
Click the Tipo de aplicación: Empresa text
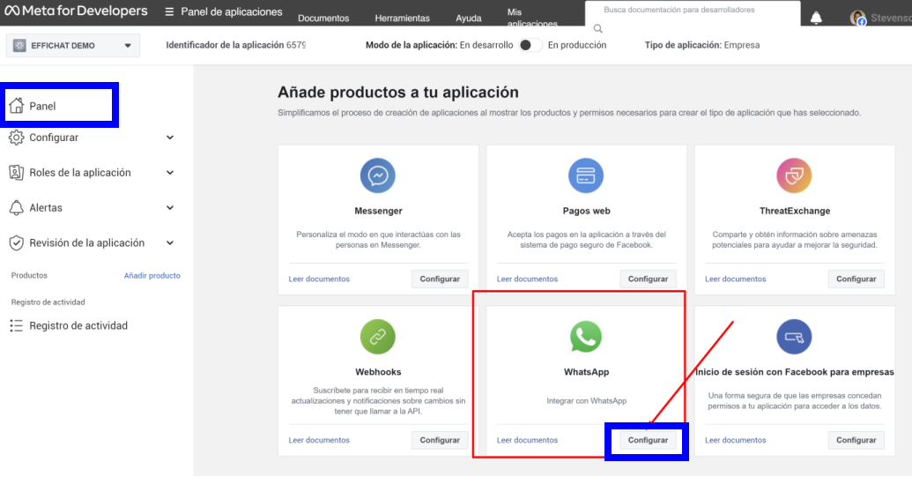pyautogui.click(x=702, y=45)
